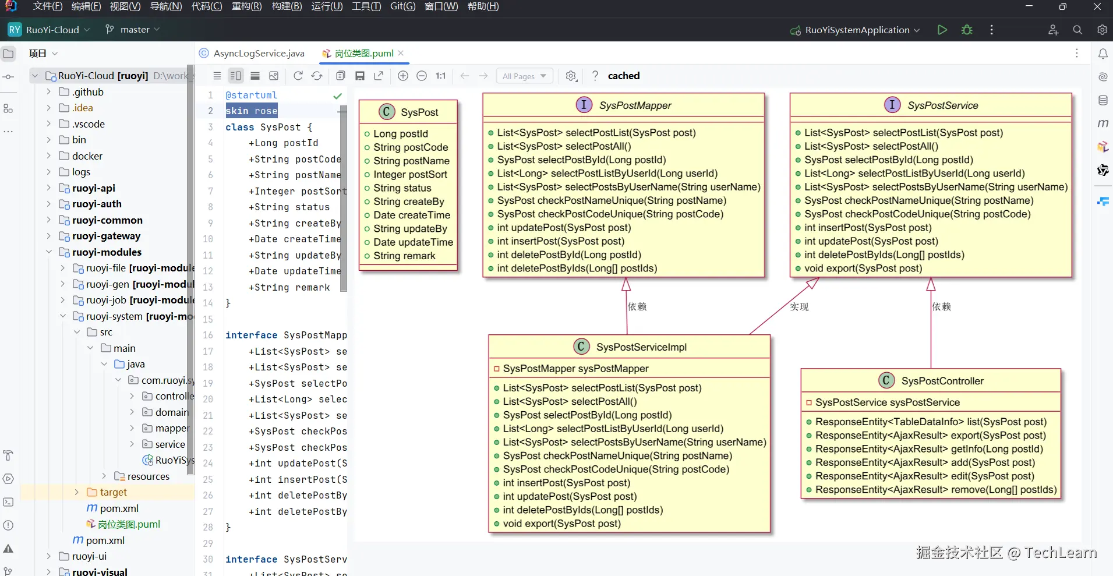This screenshot has width=1113, height=576.
Task: Click the PlantUML help question mark
Action: (x=595, y=76)
